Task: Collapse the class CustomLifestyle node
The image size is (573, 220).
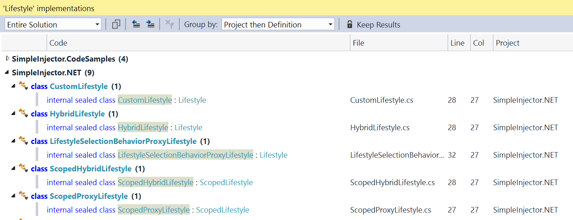Action: point(13,86)
